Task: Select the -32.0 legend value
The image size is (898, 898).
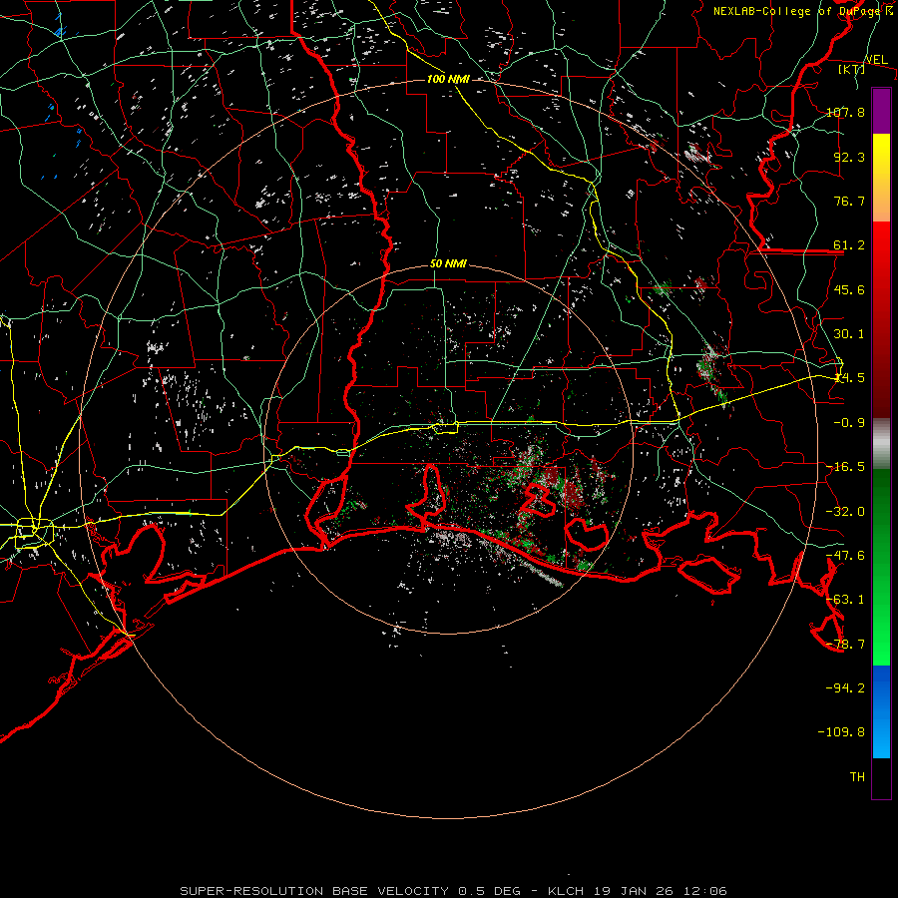Action: pos(845,512)
